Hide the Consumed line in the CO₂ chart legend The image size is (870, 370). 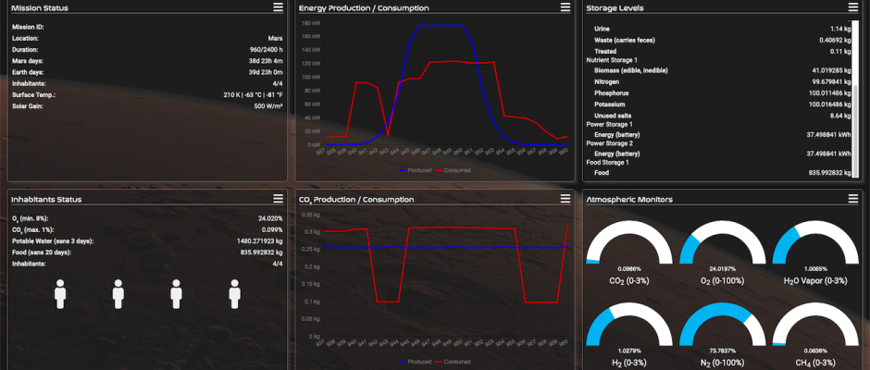coord(453,361)
